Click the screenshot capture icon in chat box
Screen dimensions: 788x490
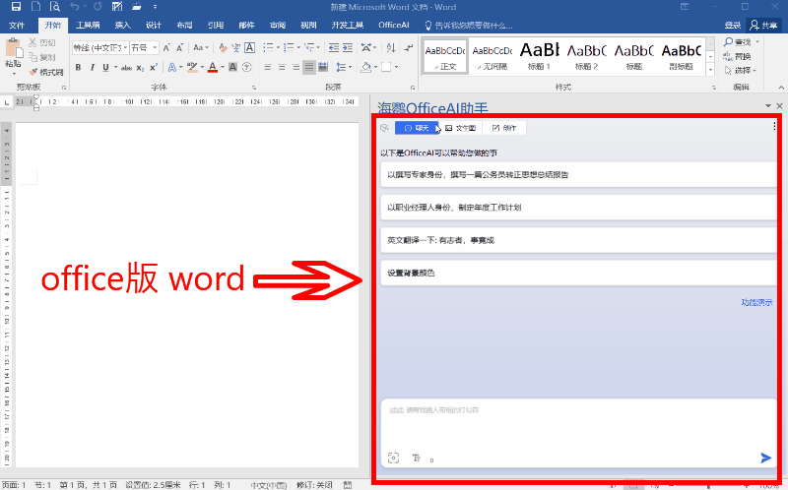(393, 458)
